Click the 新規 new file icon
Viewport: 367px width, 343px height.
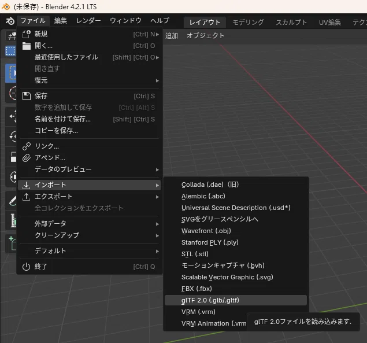coord(26,34)
